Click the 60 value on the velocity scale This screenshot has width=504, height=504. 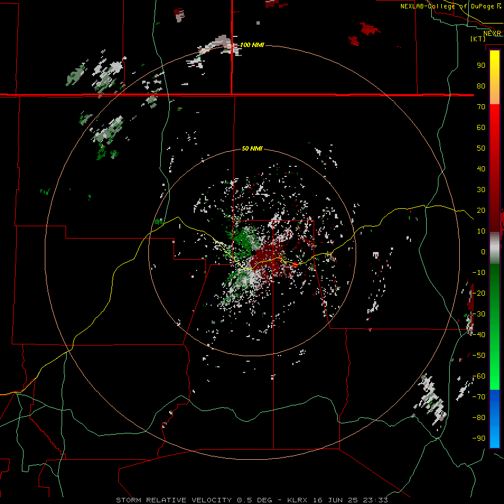pos(481,127)
